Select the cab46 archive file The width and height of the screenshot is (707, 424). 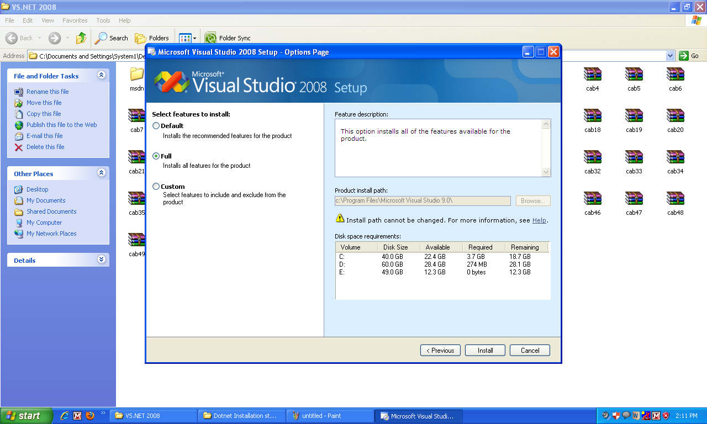[593, 204]
